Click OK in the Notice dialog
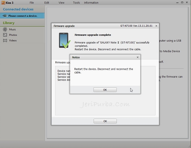Image resolution: width=191 pixels, height=148 pixels. pos(105,90)
